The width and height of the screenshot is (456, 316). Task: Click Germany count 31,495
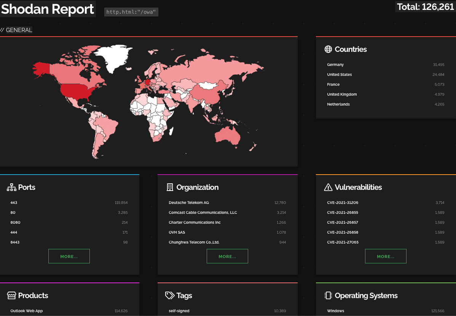click(438, 65)
